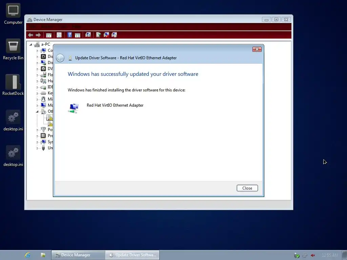Screen dimensions: 347x260
Task: Expand the IDE controllers node arrow
Action: point(37,87)
